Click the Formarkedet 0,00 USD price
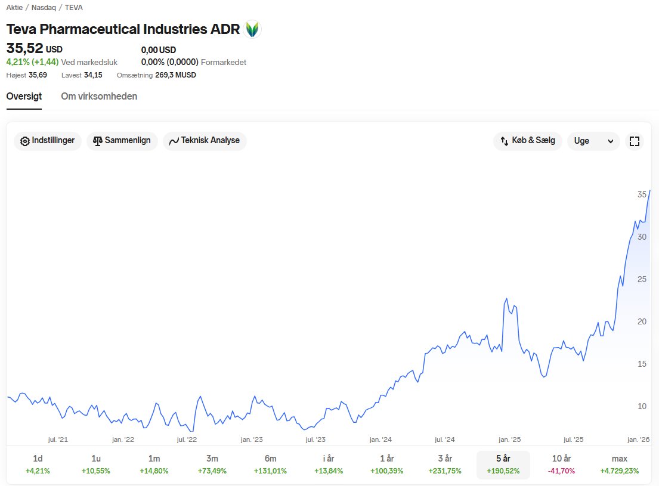The image size is (659, 486). pyautogui.click(x=159, y=50)
